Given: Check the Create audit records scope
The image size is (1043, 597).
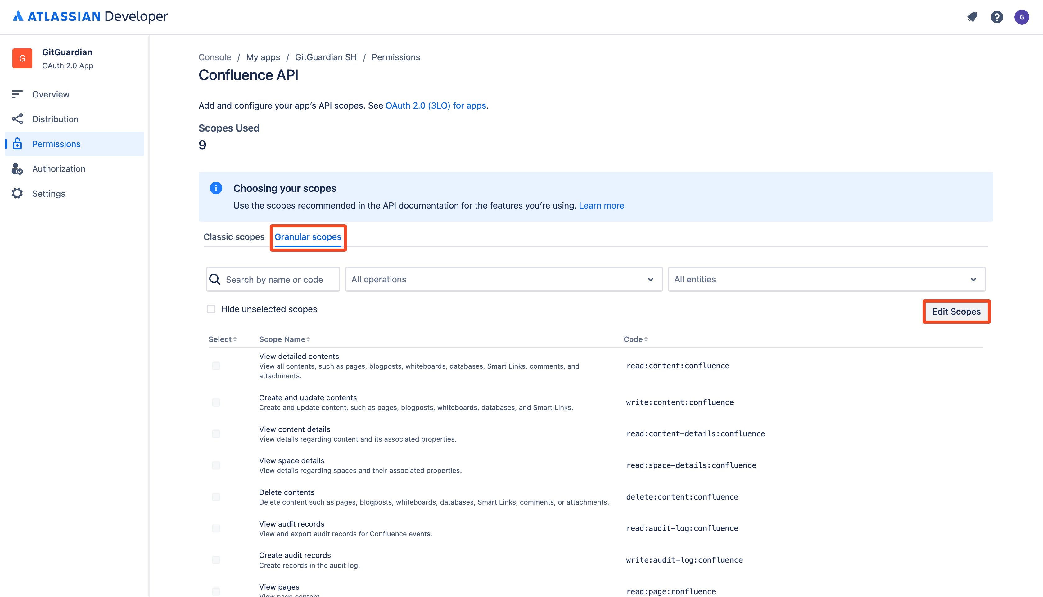Looking at the screenshot, I should tap(216, 560).
